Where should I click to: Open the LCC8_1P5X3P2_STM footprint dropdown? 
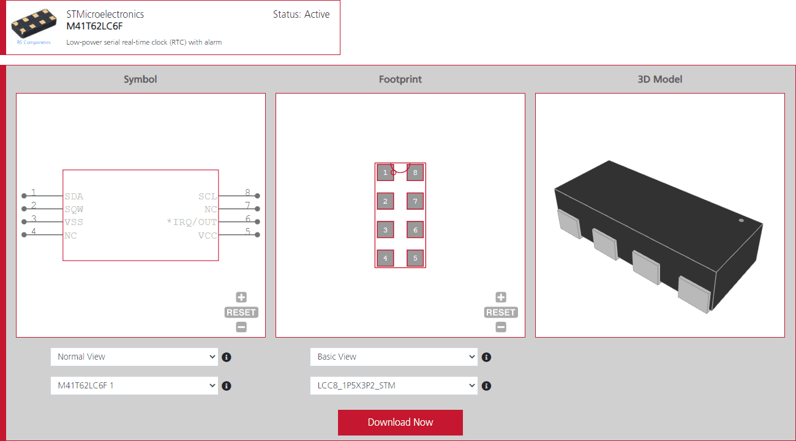coord(394,386)
